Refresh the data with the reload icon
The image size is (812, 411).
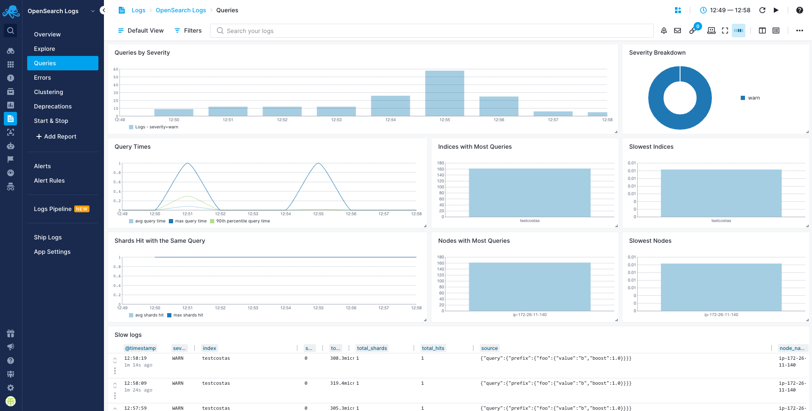pos(762,10)
